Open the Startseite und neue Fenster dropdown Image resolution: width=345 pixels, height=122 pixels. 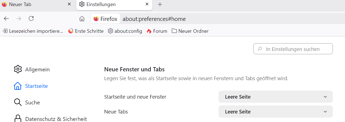tap(276, 97)
